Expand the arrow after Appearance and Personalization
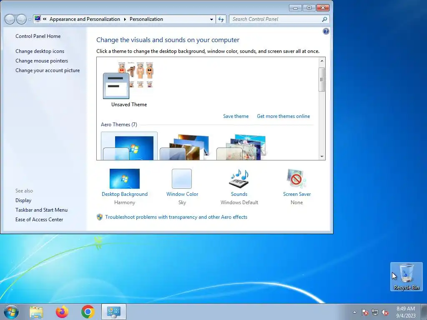 (x=125, y=19)
